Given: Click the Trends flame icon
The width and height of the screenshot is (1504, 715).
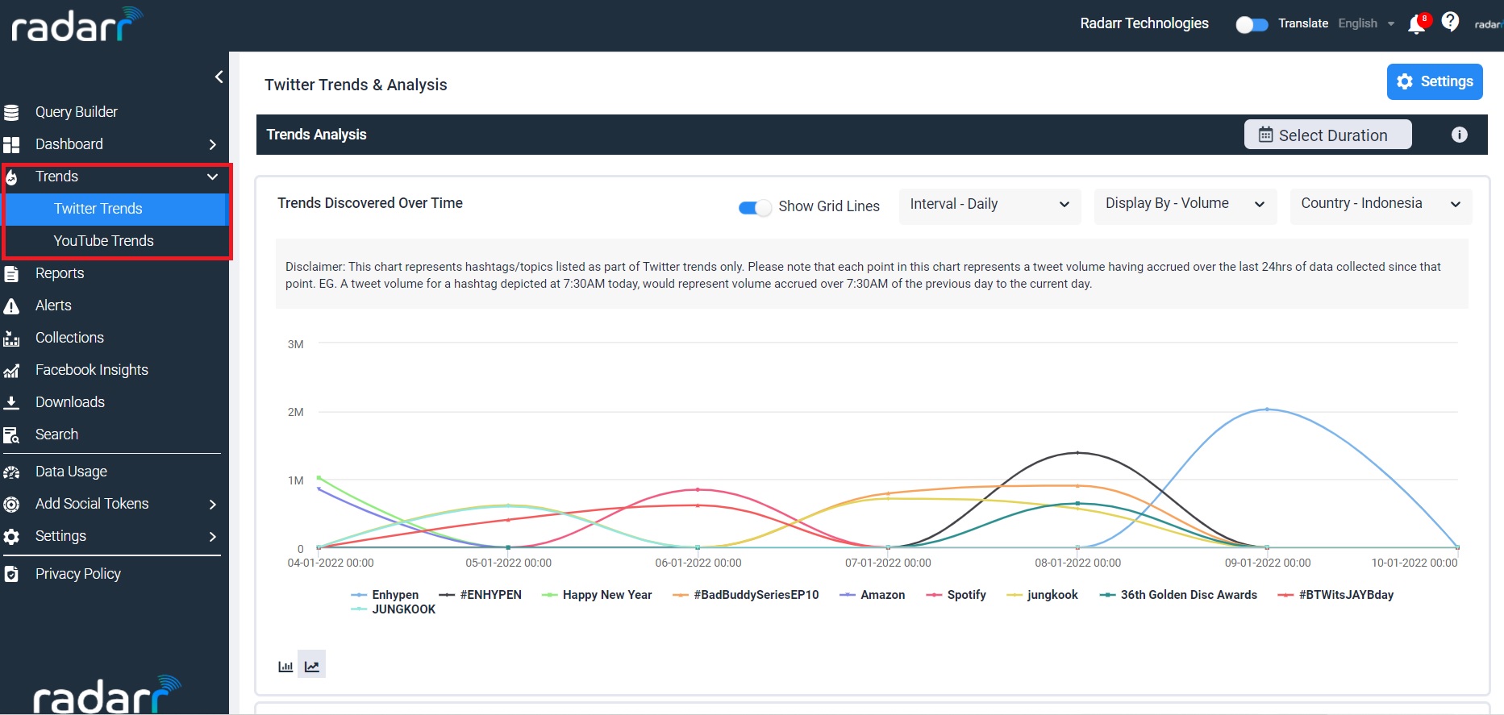Looking at the screenshot, I should click(x=11, y=177).
